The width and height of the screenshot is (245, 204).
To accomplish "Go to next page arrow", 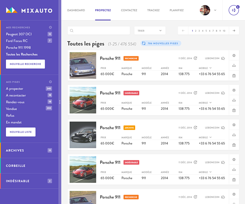I will 234,31.
